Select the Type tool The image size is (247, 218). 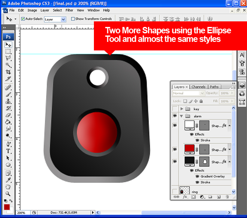point(8,151)
